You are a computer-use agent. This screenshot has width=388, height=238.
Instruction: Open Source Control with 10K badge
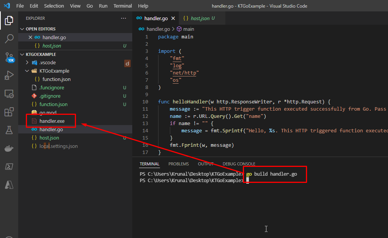tap(10, 57)
